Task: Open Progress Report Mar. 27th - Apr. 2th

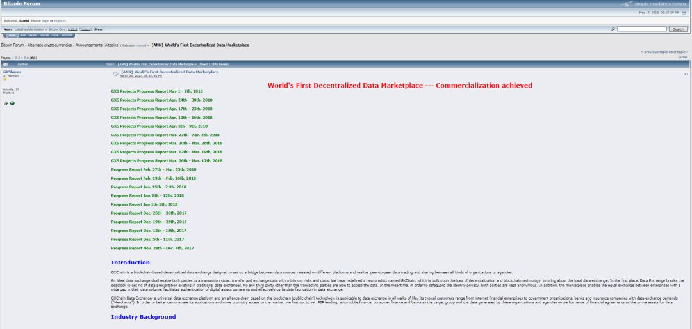Action: (x=165, y=135)
